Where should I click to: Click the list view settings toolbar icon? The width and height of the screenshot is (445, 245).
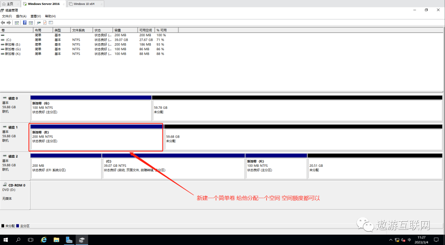pyautogui.click(x=51, y=23)
